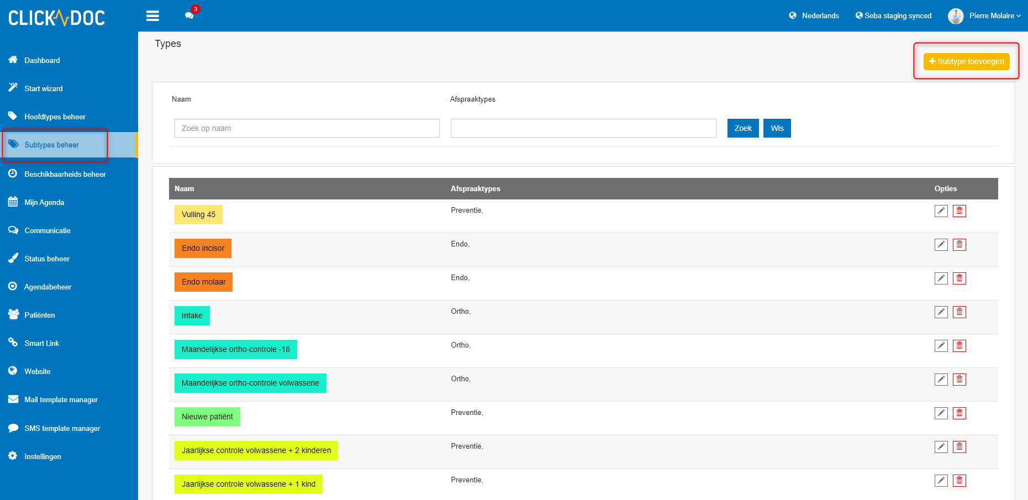Click the Smart Link chain icon
The width and height of the screenshot is (1028, 500).
[x=12, y=343]
